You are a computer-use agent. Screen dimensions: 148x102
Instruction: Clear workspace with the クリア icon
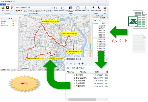12,9
